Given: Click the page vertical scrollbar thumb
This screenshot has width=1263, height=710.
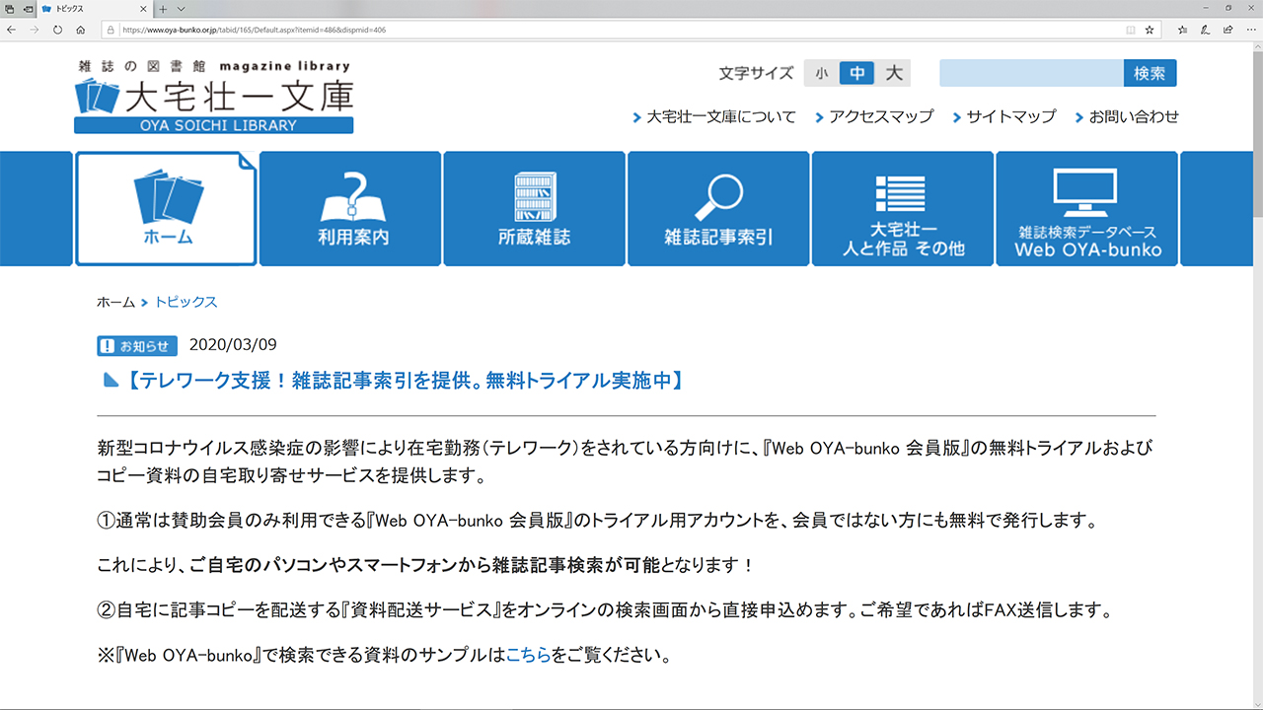Looking at the screenshot, I should point(1257,133).
